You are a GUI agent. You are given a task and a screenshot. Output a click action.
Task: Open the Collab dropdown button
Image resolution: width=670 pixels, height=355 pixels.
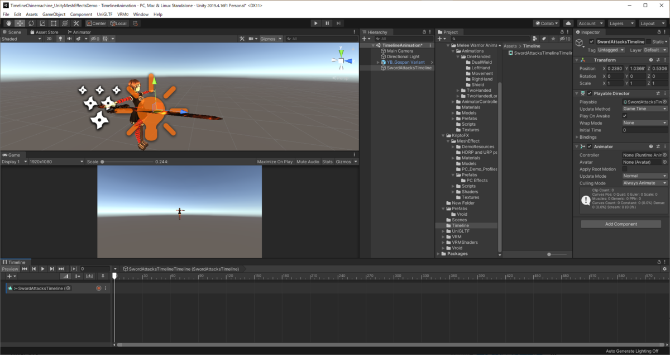(546, 23)
